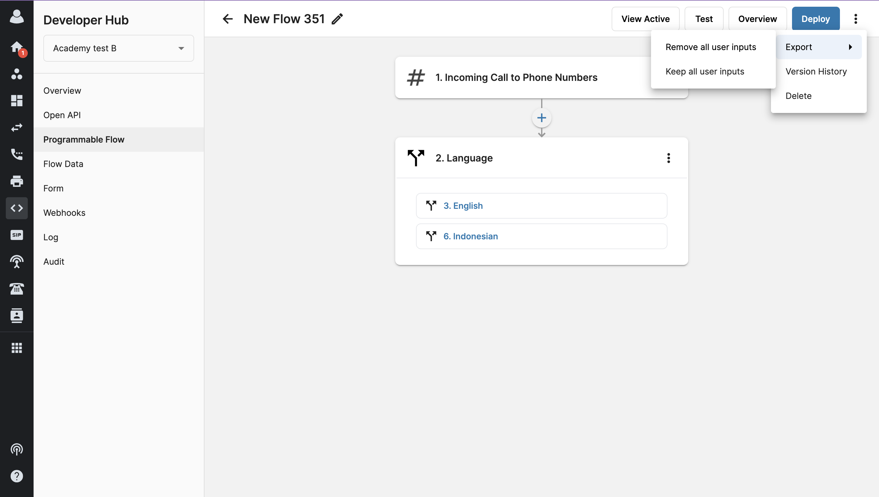879x497 pixels.
Task: Open the top-right three-dot more menu
Action: [x=855, y=19]
